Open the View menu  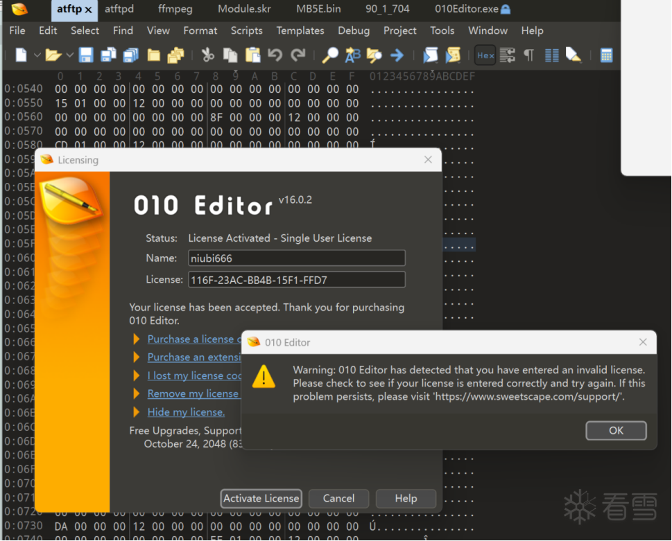click(158, 30)
